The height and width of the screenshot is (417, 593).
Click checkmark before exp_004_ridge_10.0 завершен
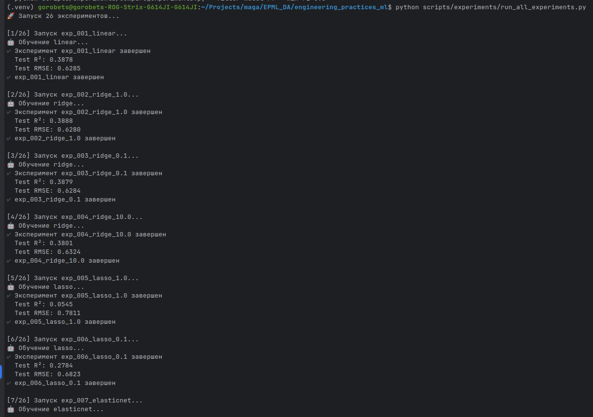tap(9, 261)
